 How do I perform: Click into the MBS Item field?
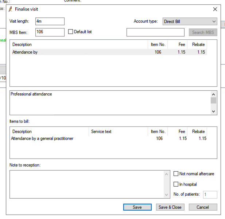click(50, 32)
